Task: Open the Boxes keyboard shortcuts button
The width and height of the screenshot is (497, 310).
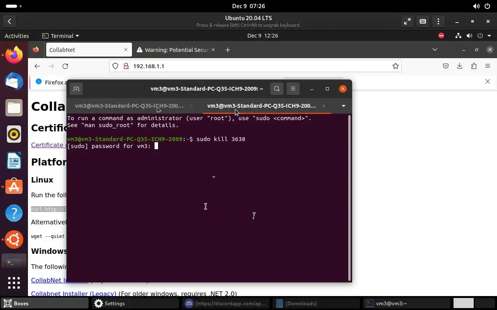Action: (423, 22)
